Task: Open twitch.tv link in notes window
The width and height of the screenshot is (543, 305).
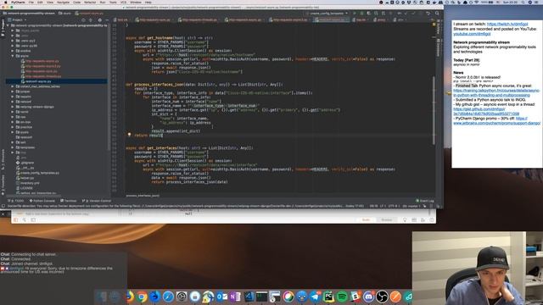Action: pos(507,24)
